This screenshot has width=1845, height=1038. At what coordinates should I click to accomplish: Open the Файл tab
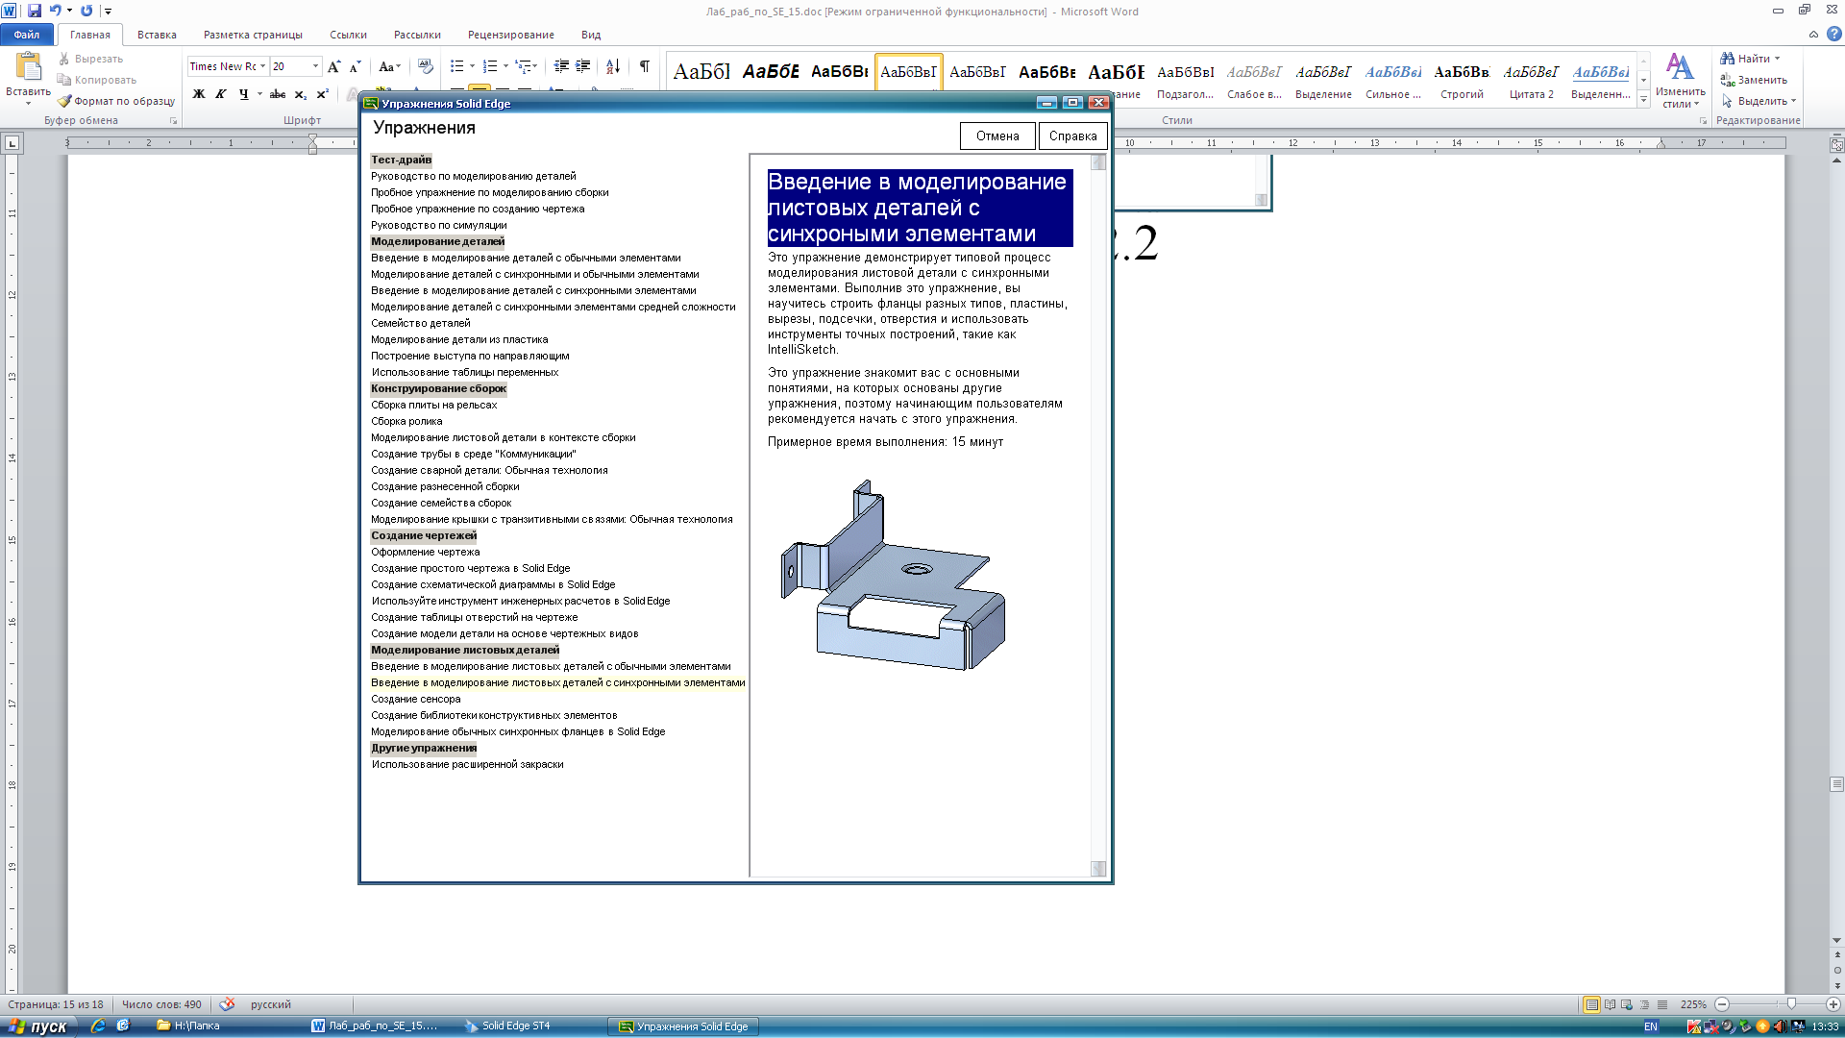pos(27,35)
